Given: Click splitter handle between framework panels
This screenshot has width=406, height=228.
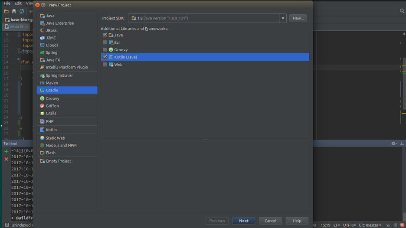Looking at the screenshot, I should tap(205, 140).
